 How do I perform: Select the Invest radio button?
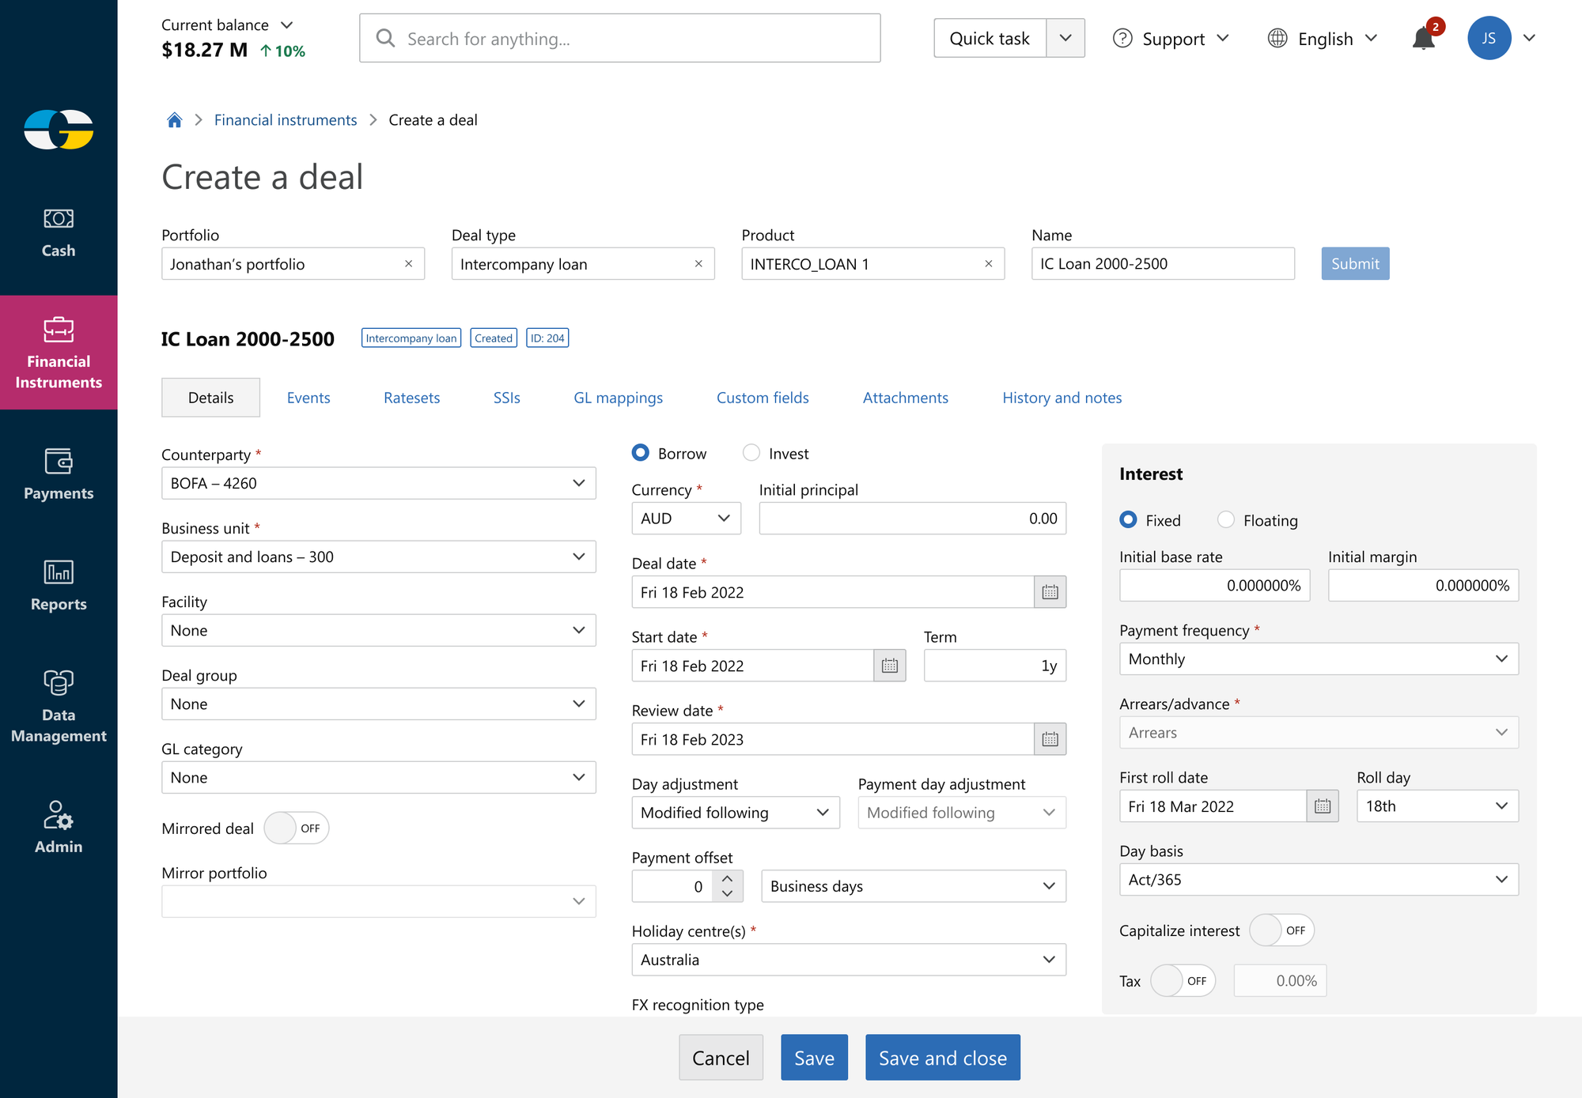pyautogui.click(x=751, y=453)
